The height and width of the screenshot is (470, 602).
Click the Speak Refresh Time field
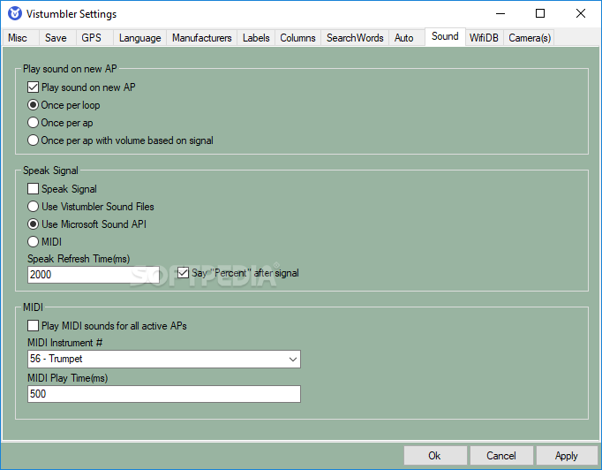(94, 275)
